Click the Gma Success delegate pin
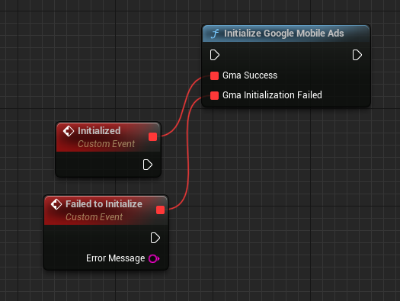This screenshot has width=400, height=301. click(x=214, y=75)
